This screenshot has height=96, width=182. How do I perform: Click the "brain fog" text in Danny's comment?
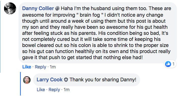[x=90, y=15]
